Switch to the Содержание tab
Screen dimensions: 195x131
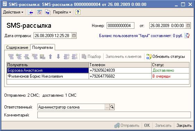[x=17, y=47]
